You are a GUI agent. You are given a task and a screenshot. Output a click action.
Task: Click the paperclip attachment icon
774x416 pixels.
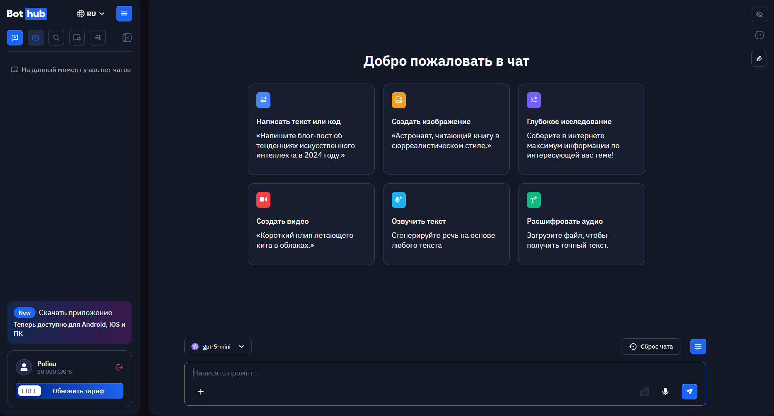point(759,59)
